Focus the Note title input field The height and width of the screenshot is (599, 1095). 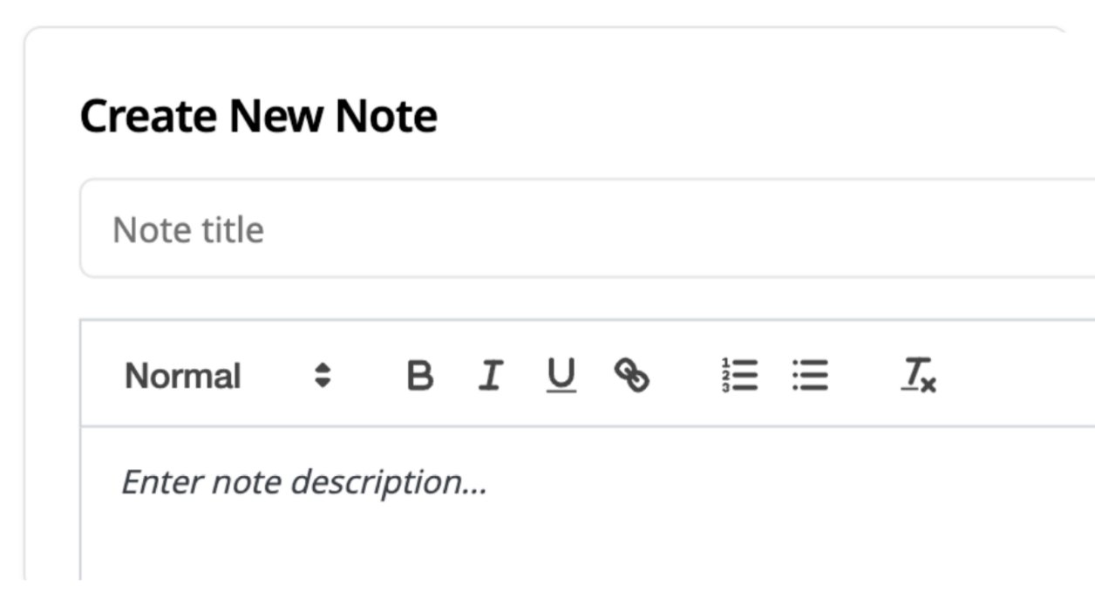pyautogui.click(x=587, y=228)
